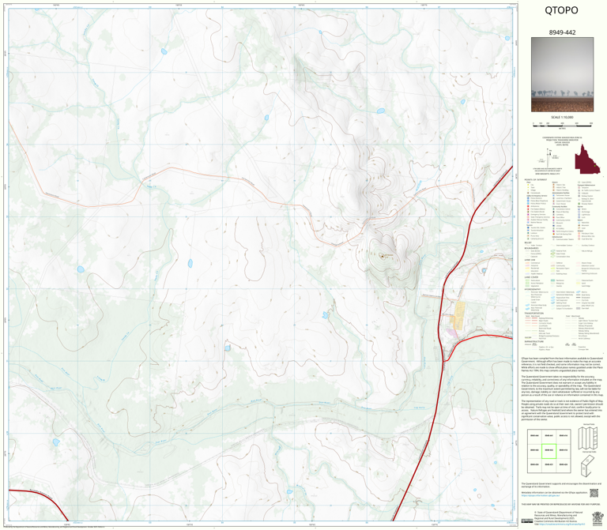The image size is (607, 530).
Task: Click the horizontal folds diagram
Action: coord(588,466)
